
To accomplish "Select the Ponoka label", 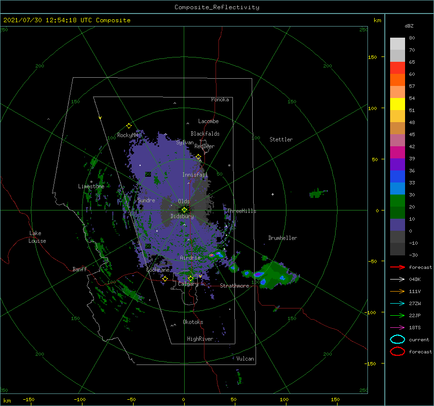I will [x=220, y=99].
